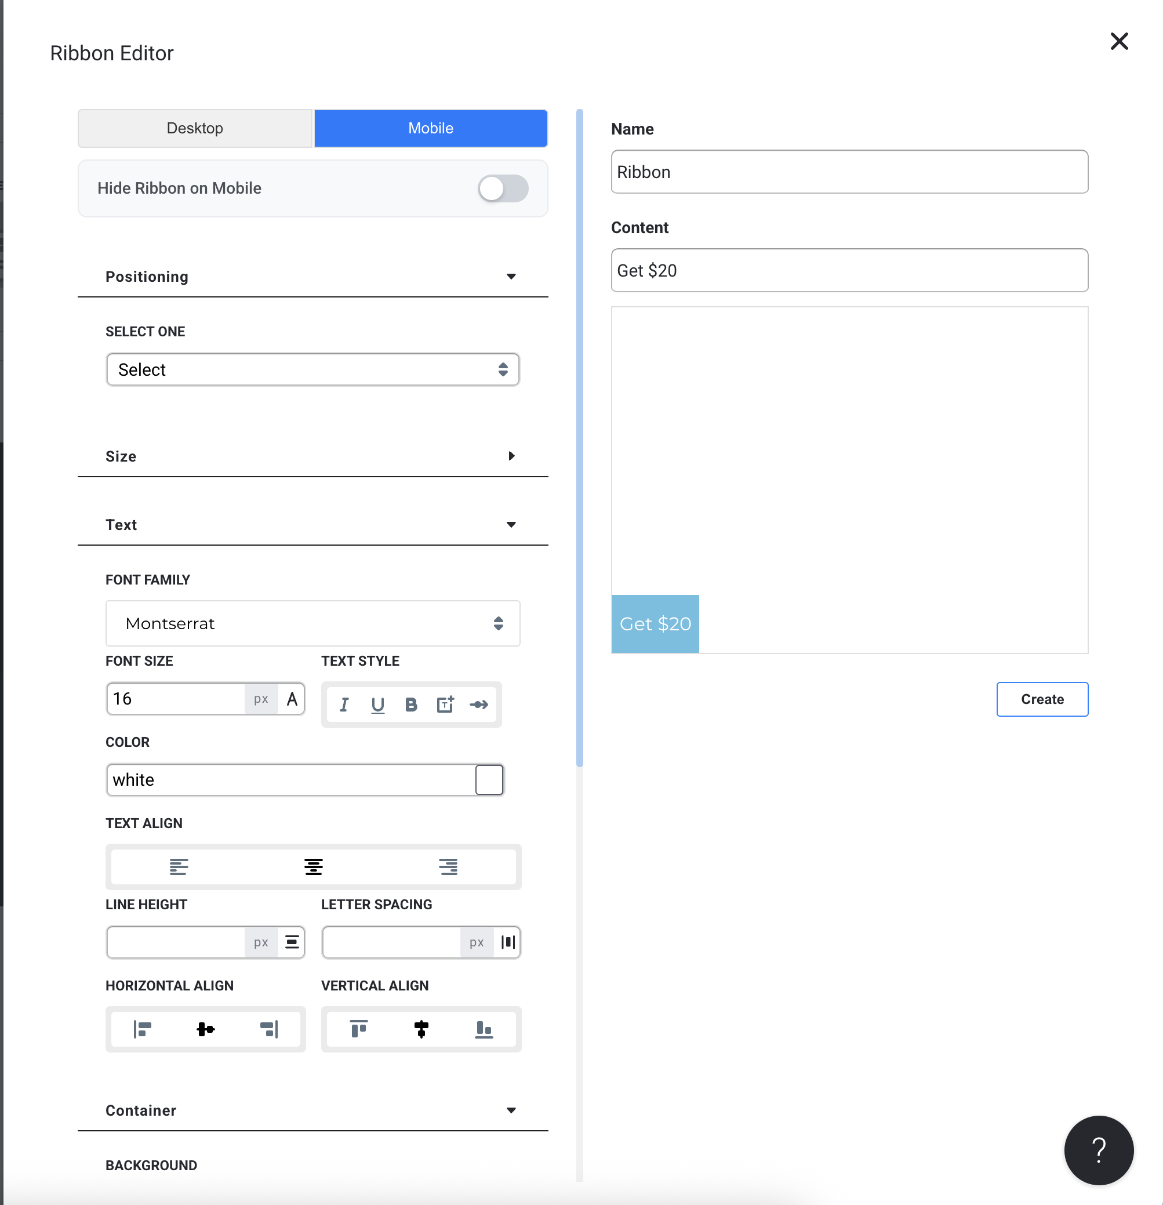Toggle italic text style
Screen dimensions: 1163x1205
pyautogui.click(x=344, y=705)
